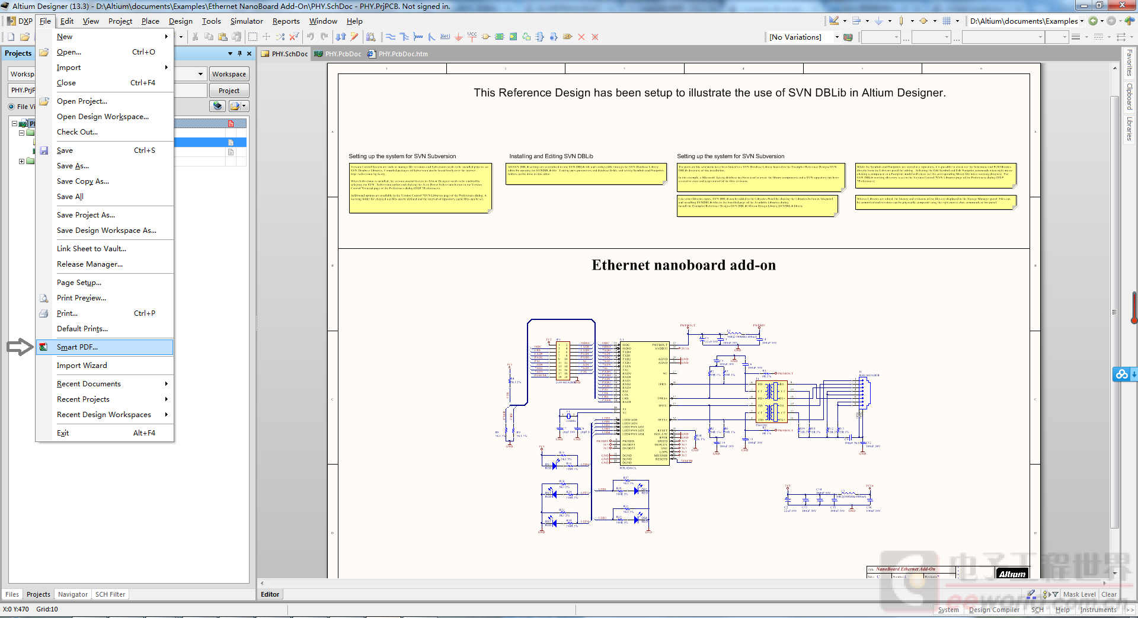Click the Place Wire tool icon
The height and width of the screenshot is (618, 1138).
click(x=391, y=37)
